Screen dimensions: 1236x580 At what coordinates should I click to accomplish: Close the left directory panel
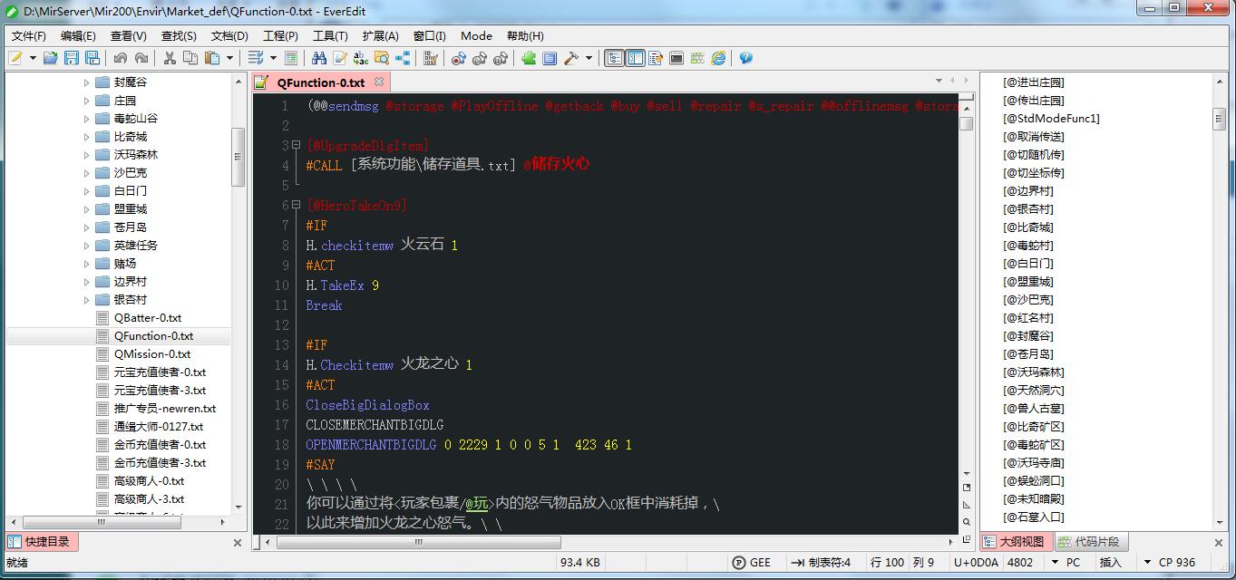coord(238,543)
